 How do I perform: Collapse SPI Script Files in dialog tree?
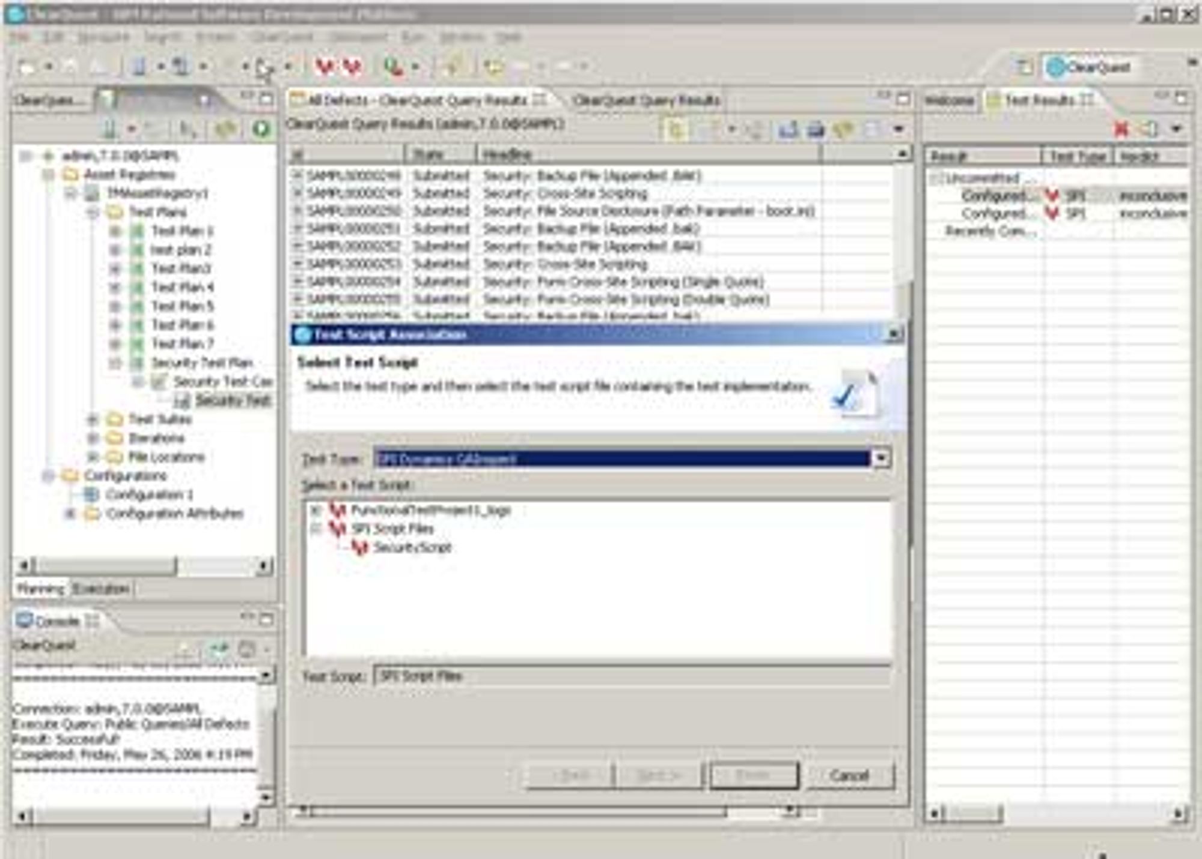click(315, 529)
